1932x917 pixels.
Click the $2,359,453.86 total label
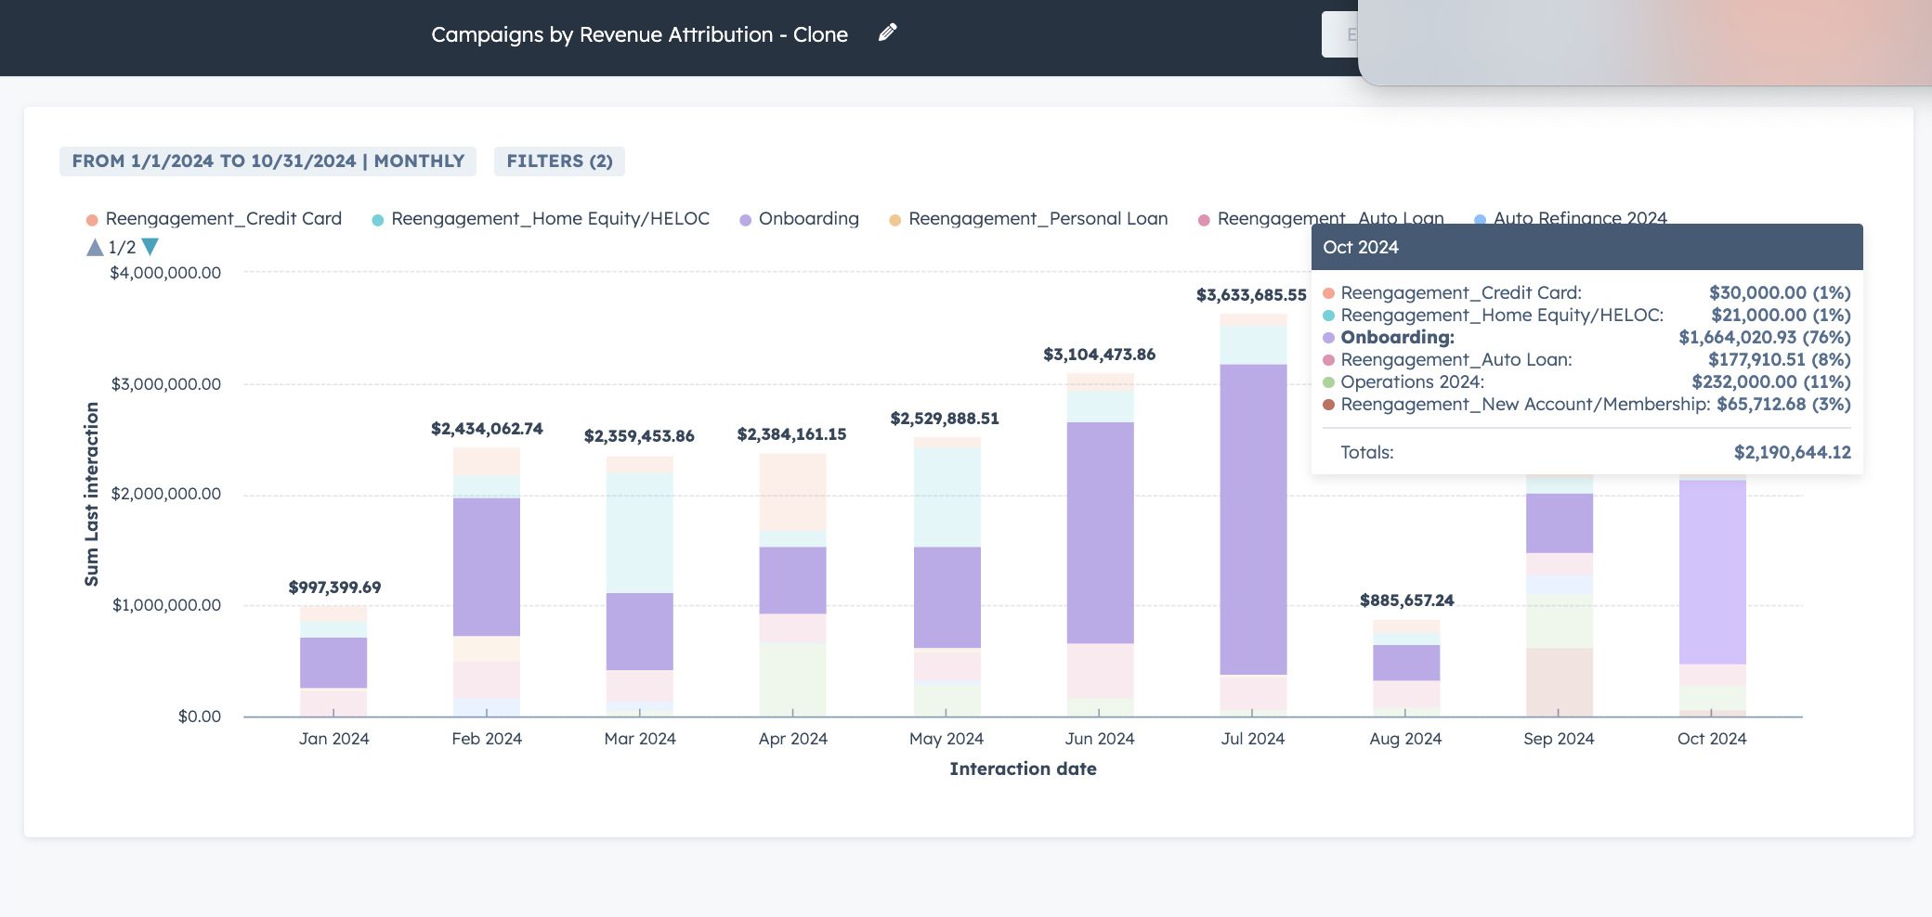click(x=639, y=436)
